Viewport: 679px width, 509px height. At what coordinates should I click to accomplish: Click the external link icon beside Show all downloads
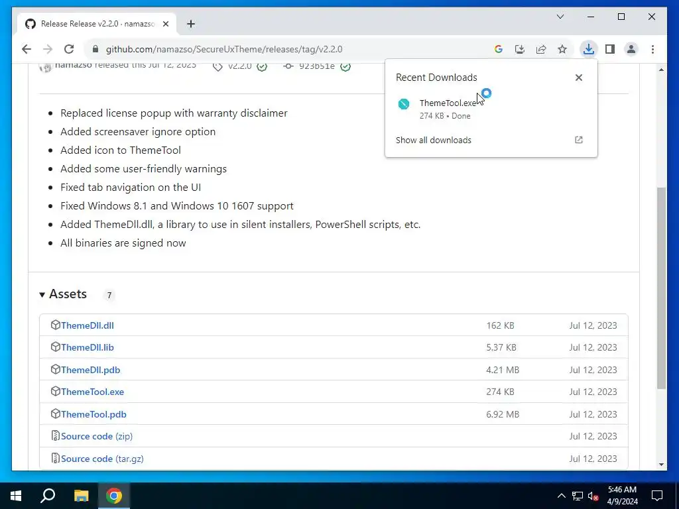point(578,140)
